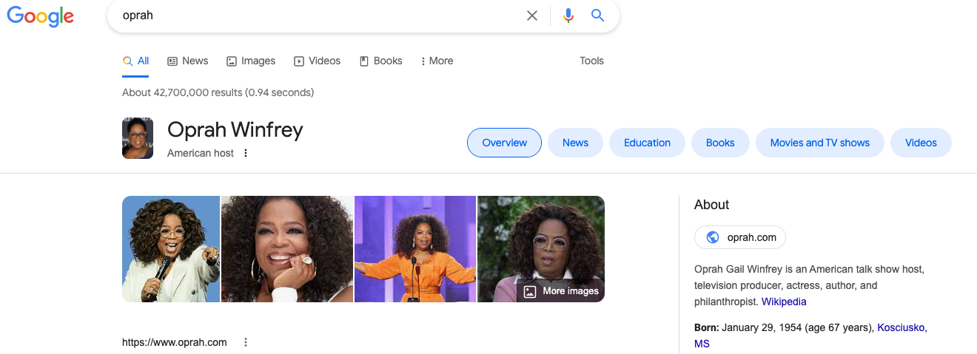Click the blue magnifying glass search icon
977x354 pixels.
(x=598, y=16)
